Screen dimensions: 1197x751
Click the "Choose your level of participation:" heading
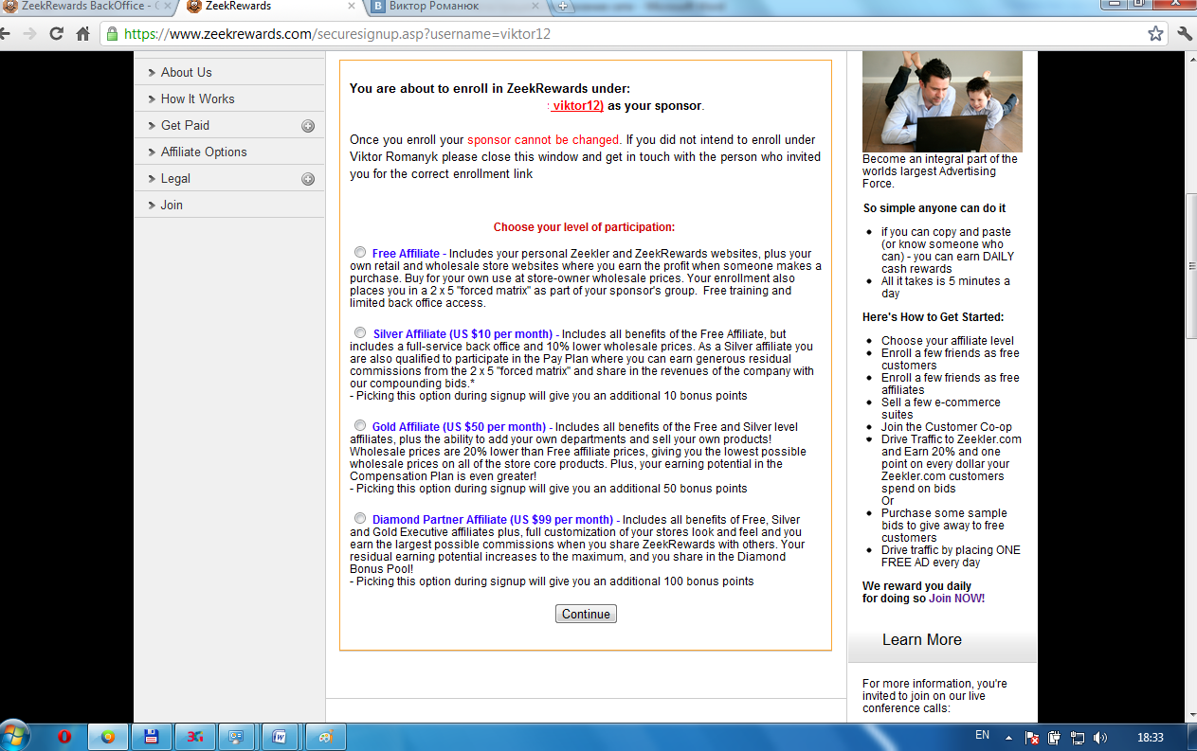coord(584,227)
